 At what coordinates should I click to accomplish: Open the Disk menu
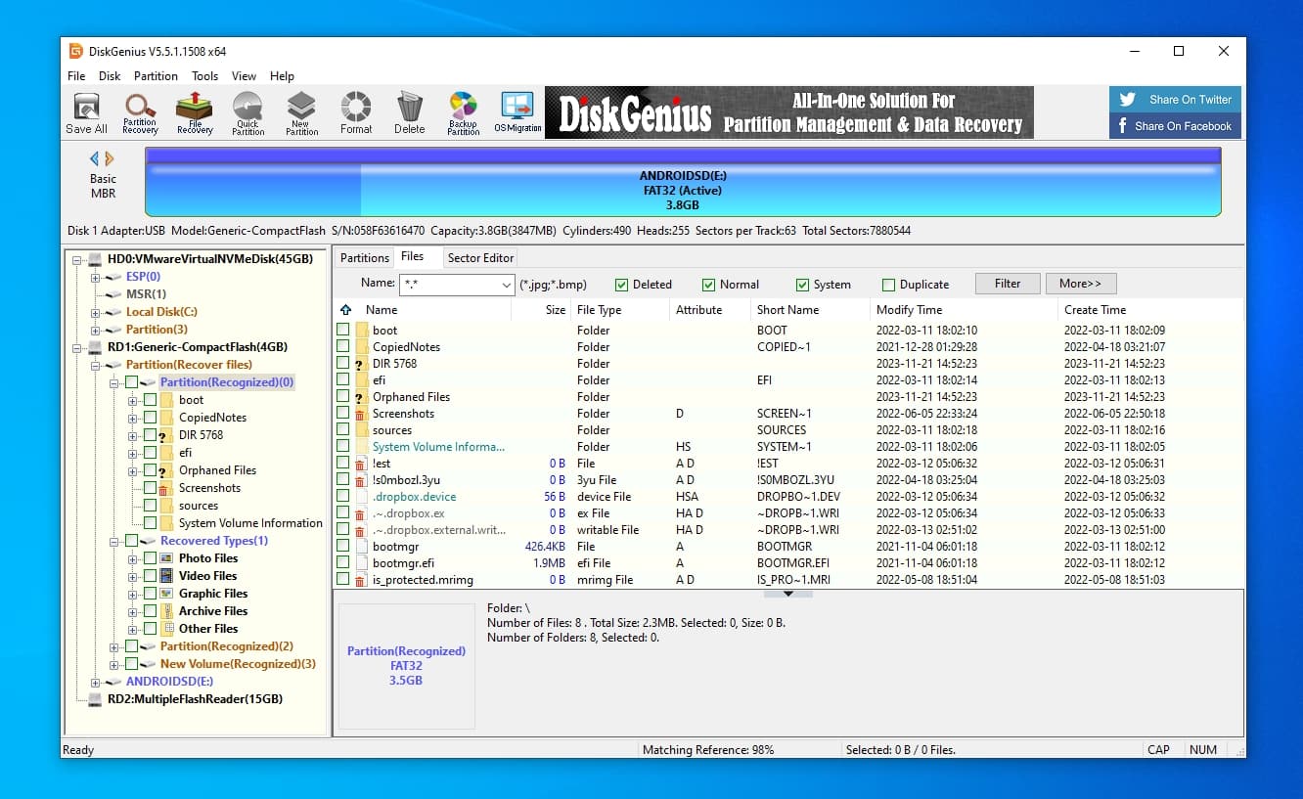(x=110, y=76)
